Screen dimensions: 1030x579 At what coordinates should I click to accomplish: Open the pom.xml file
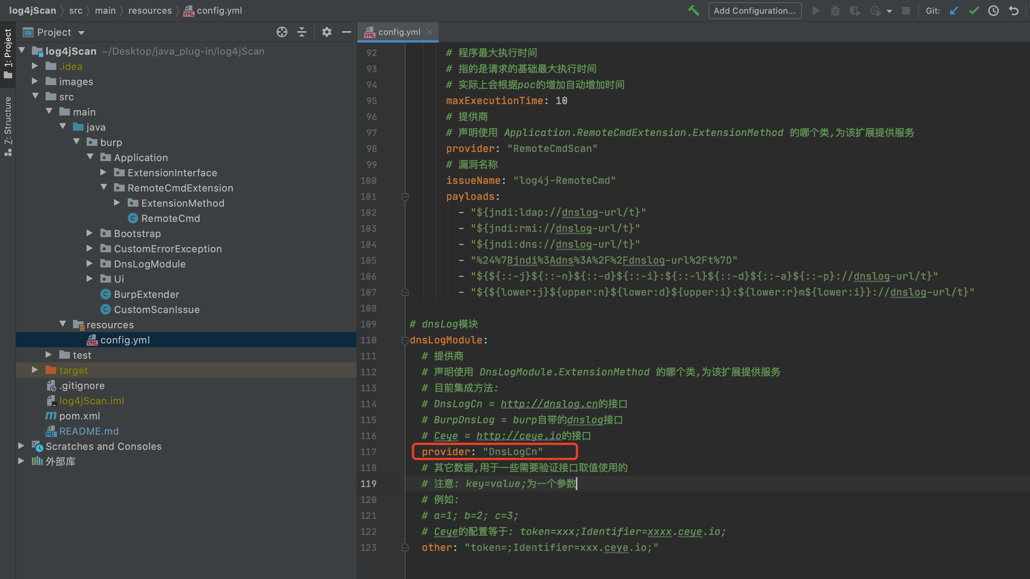click(x=79, y=416)
